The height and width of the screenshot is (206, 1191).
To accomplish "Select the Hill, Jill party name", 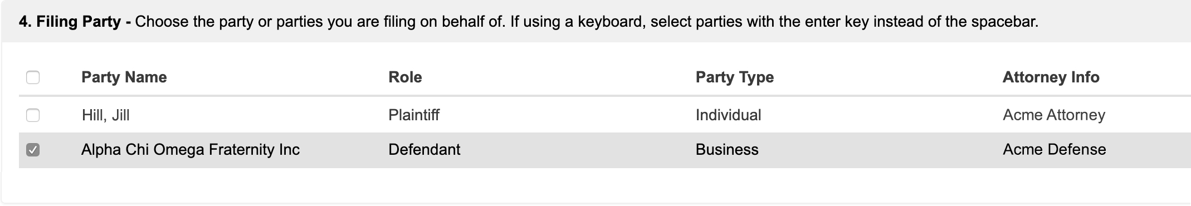I will coord(105,115).
